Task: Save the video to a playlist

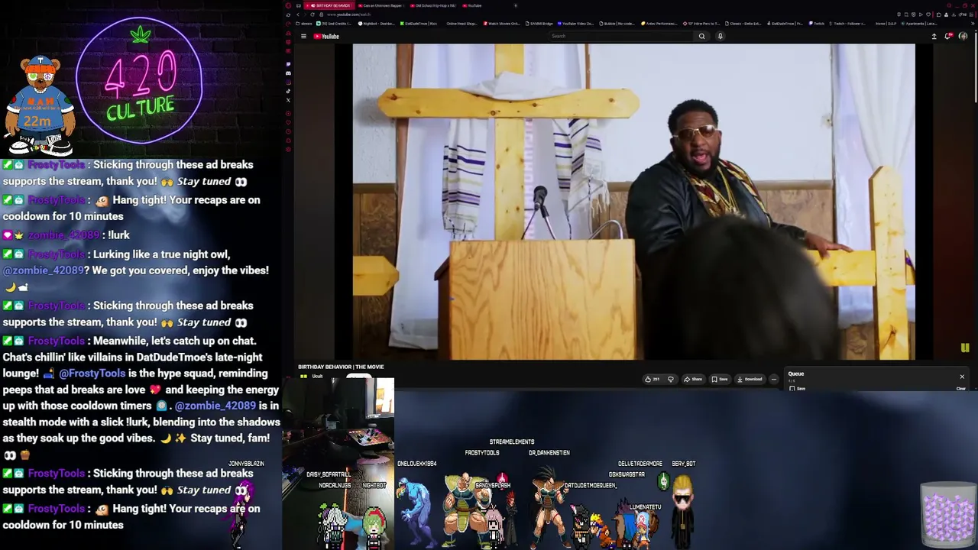Action: 719,379
